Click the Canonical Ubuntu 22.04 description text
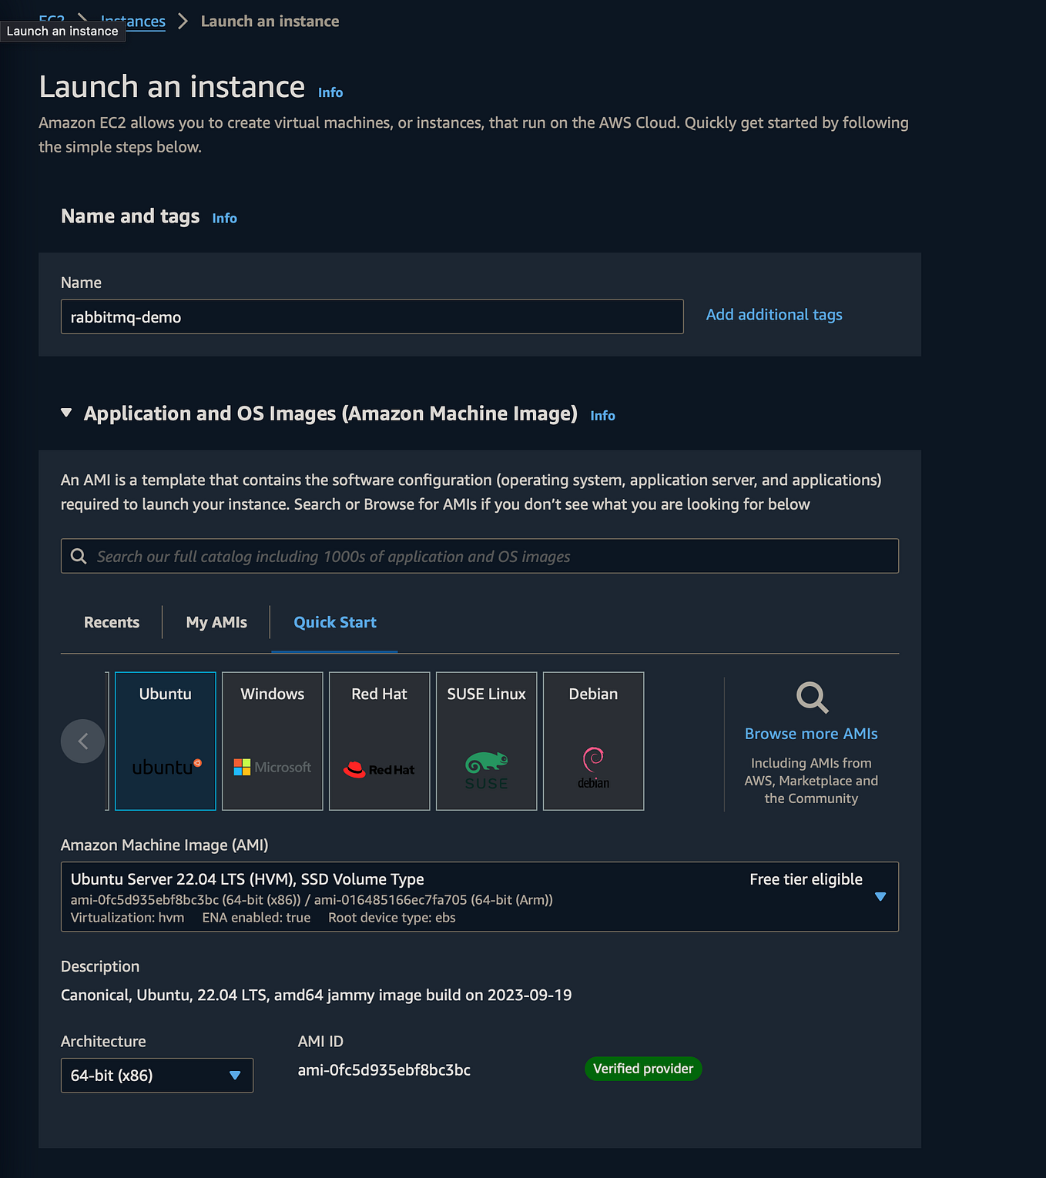The width and height of the screenshot is (1046, 1178). pos(317,995)
